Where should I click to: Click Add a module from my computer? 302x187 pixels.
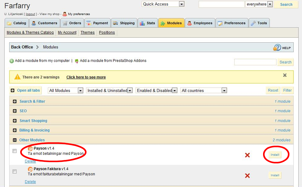pyautogui.click(x=42, y=61)
